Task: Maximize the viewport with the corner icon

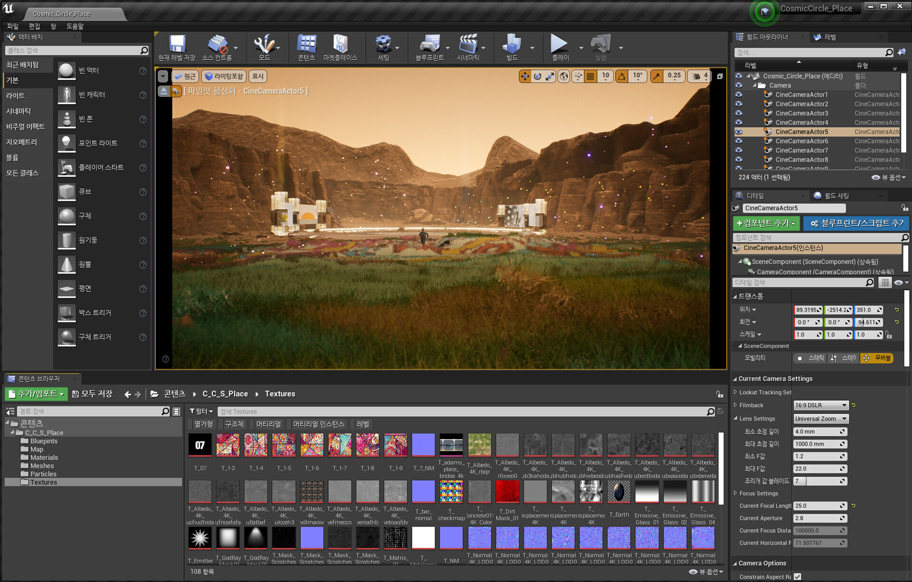Action: point(720,76)
